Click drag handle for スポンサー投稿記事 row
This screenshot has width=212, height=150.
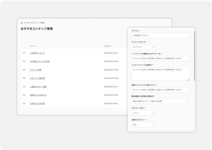(24, 78)
